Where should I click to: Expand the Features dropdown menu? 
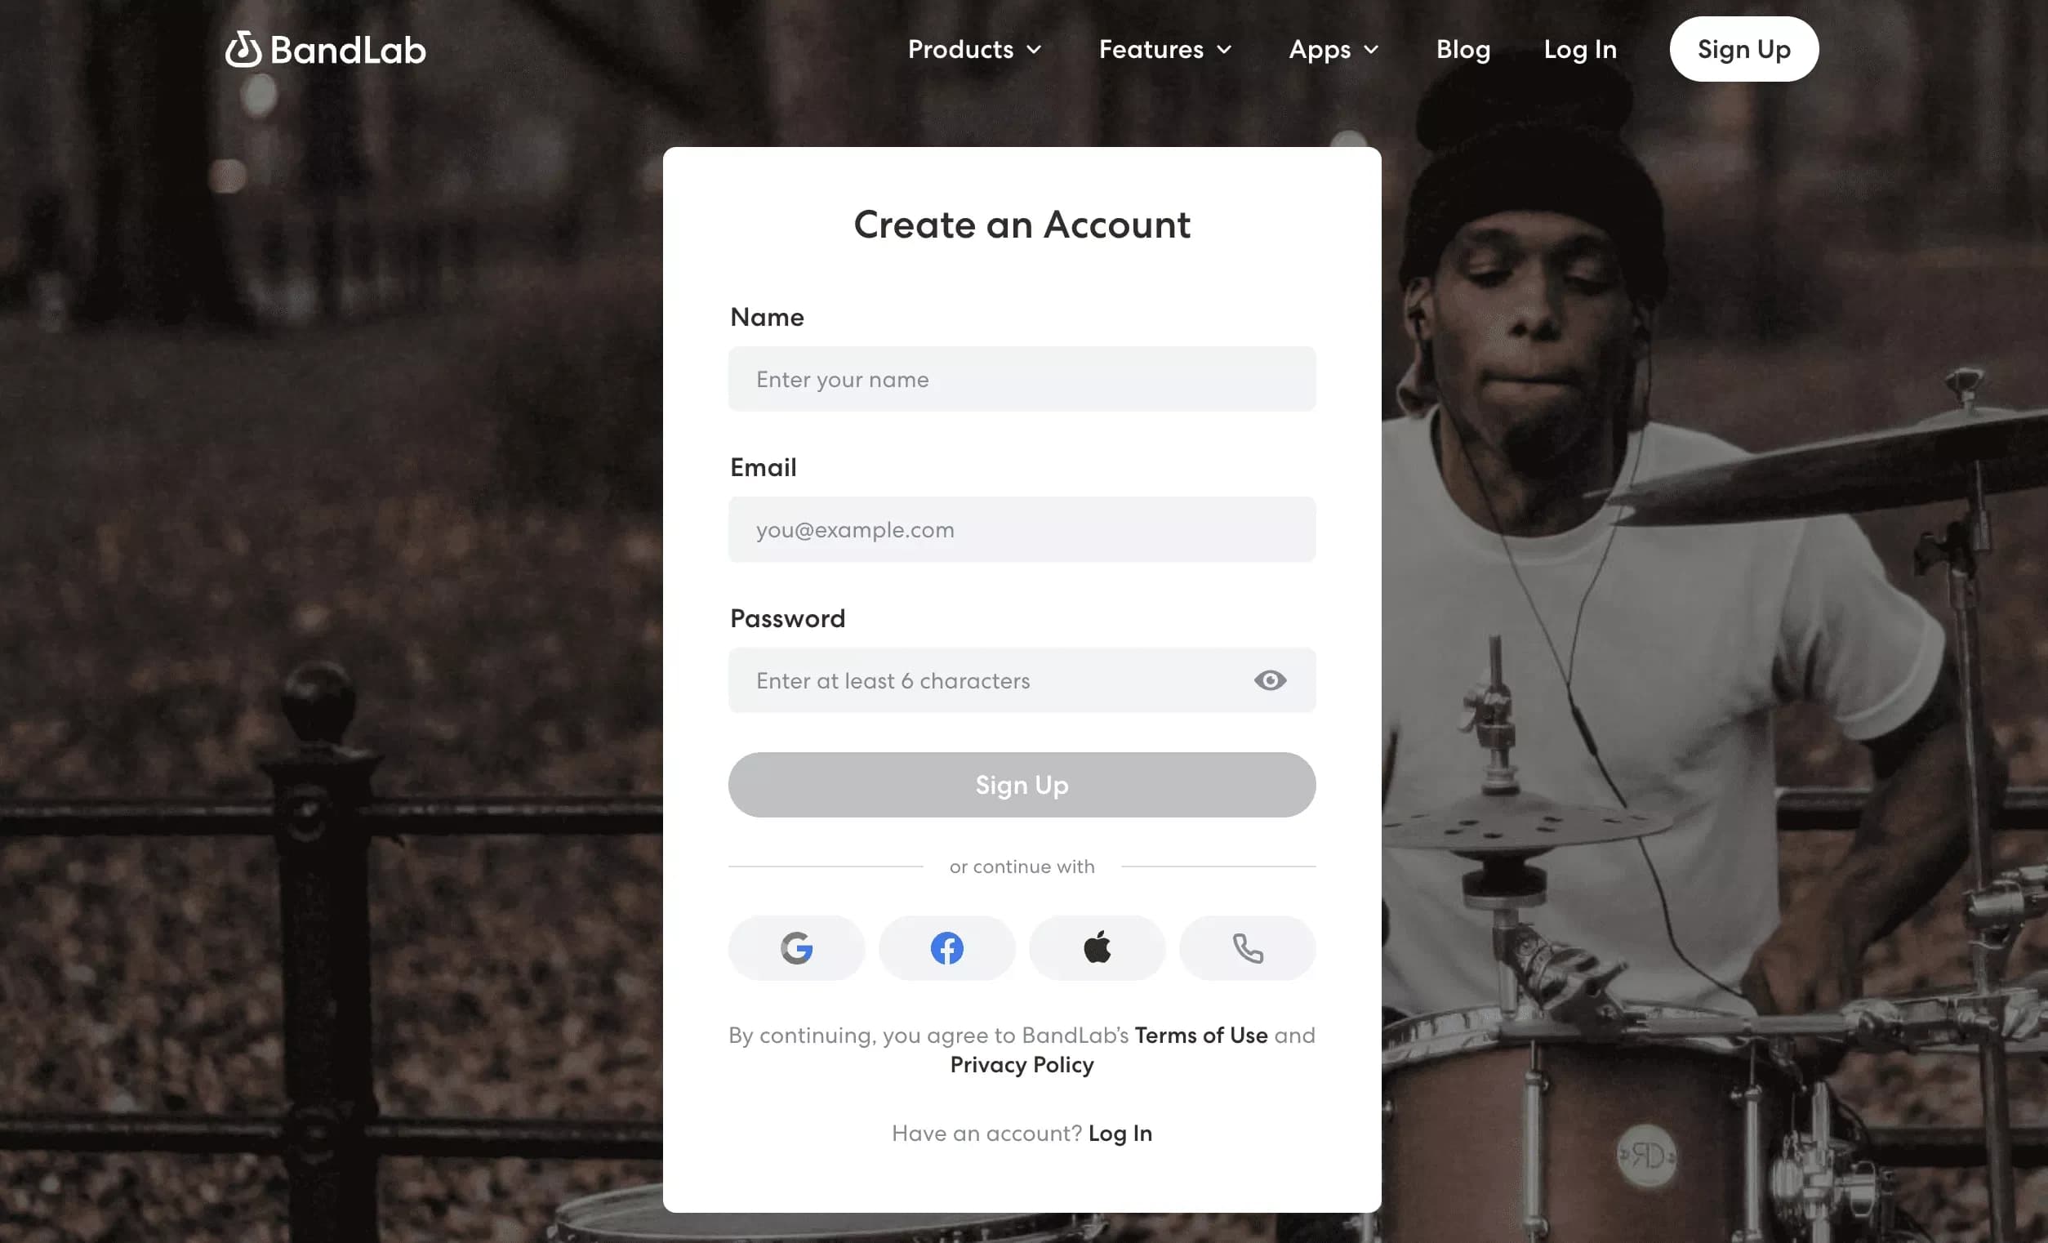tap(1165, 49)
